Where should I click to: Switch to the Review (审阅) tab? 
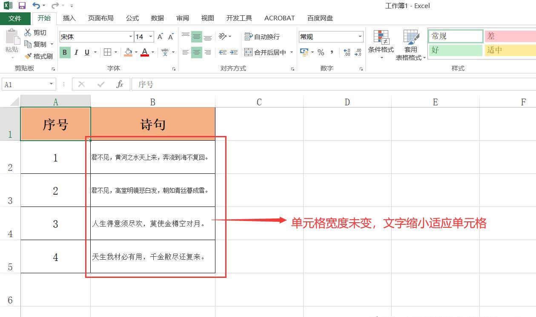182,18
